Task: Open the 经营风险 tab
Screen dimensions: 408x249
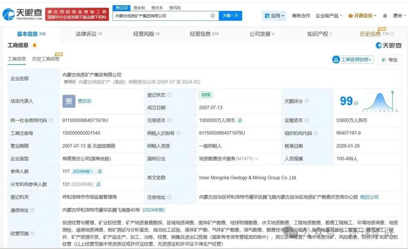Action: point(146,34)
